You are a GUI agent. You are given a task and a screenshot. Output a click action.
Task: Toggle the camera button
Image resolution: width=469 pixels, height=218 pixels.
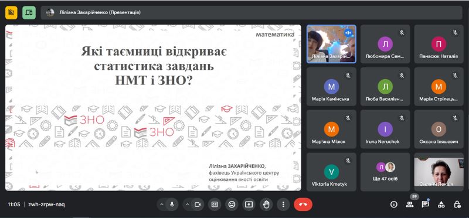pos(198,205)
